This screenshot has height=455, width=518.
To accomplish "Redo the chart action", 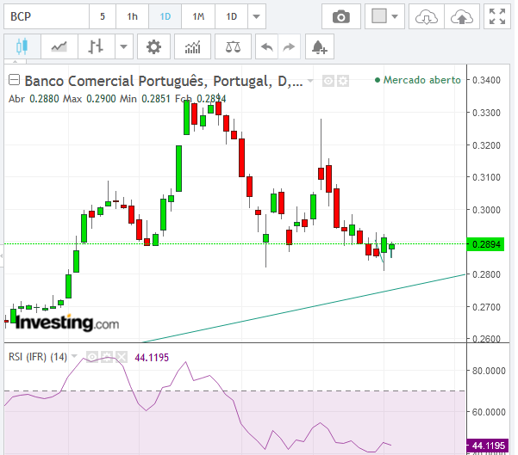I will [290, 46].
